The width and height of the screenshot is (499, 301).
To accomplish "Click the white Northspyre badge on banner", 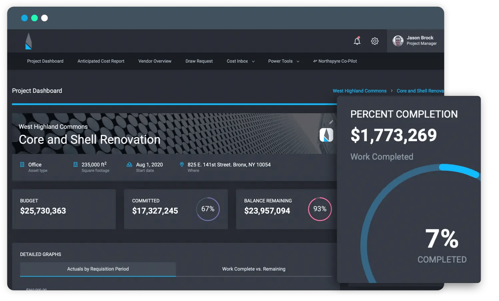I will [x=326, y=135].
